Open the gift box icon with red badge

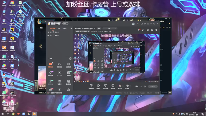click(x=139, y=30)
